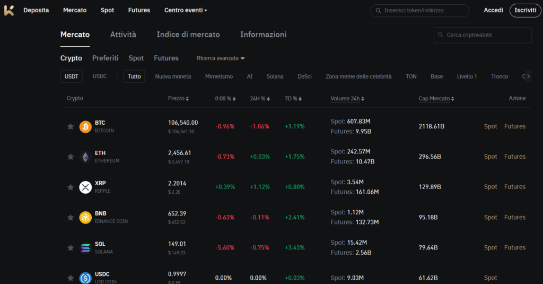The image size is (543, 284).
Task: Select the USDT quote currency filter
Action: (x=72, y=76)
